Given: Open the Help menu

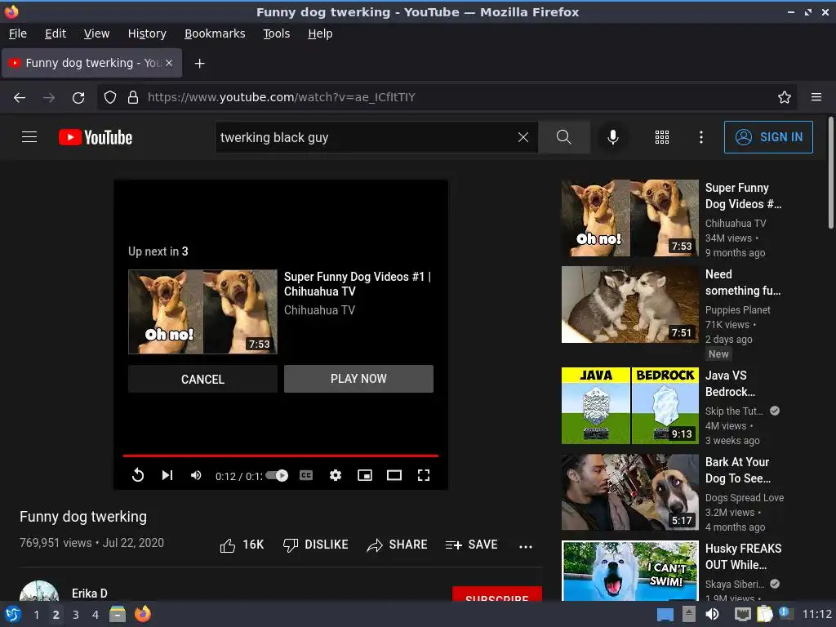Looking at the screenshot, I should 320,33.
